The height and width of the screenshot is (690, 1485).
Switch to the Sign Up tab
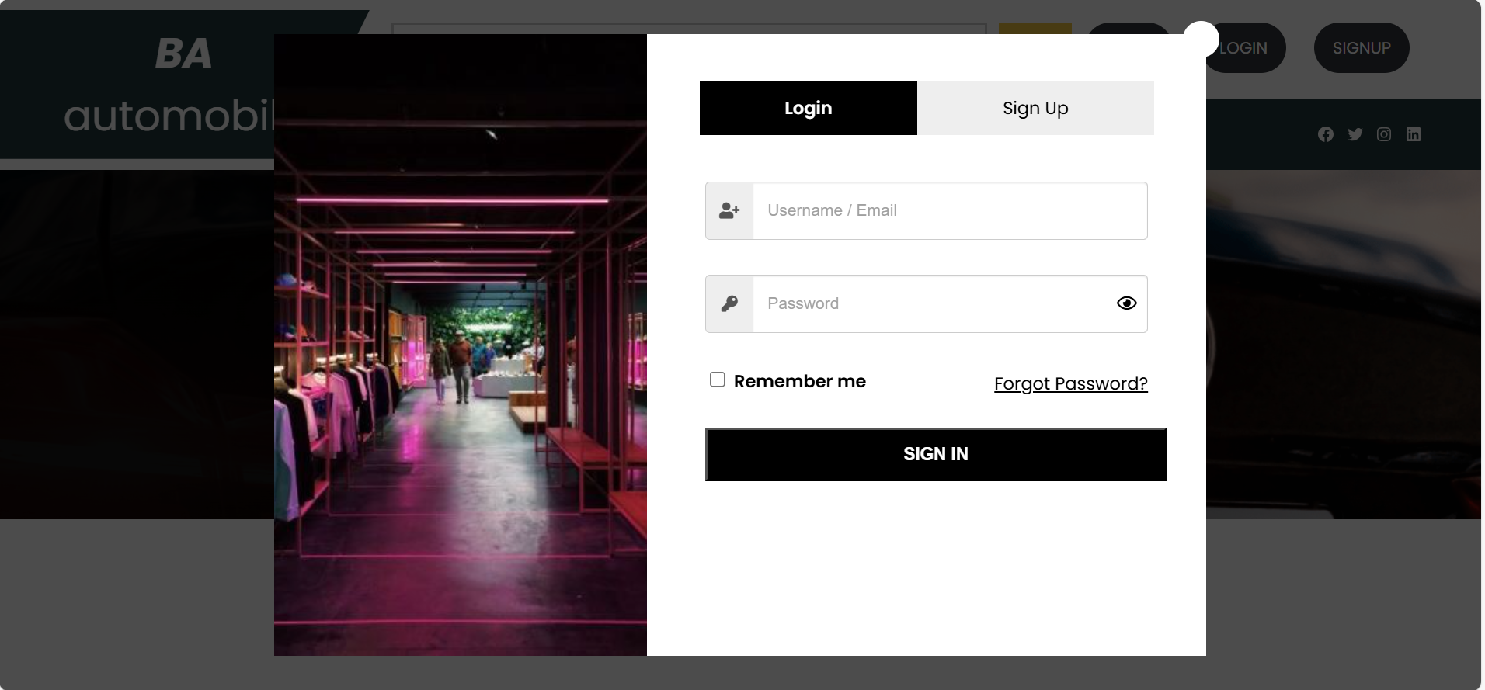click(x=1035, y=108)
